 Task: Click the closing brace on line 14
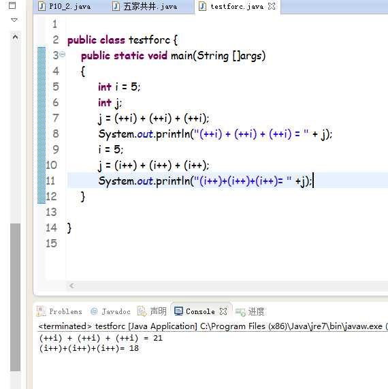(x=69, y=228)
